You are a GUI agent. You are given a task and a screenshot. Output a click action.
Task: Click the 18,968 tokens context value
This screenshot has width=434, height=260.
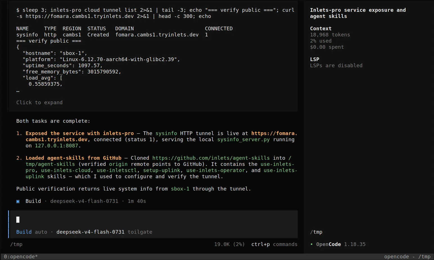[330, 35]
